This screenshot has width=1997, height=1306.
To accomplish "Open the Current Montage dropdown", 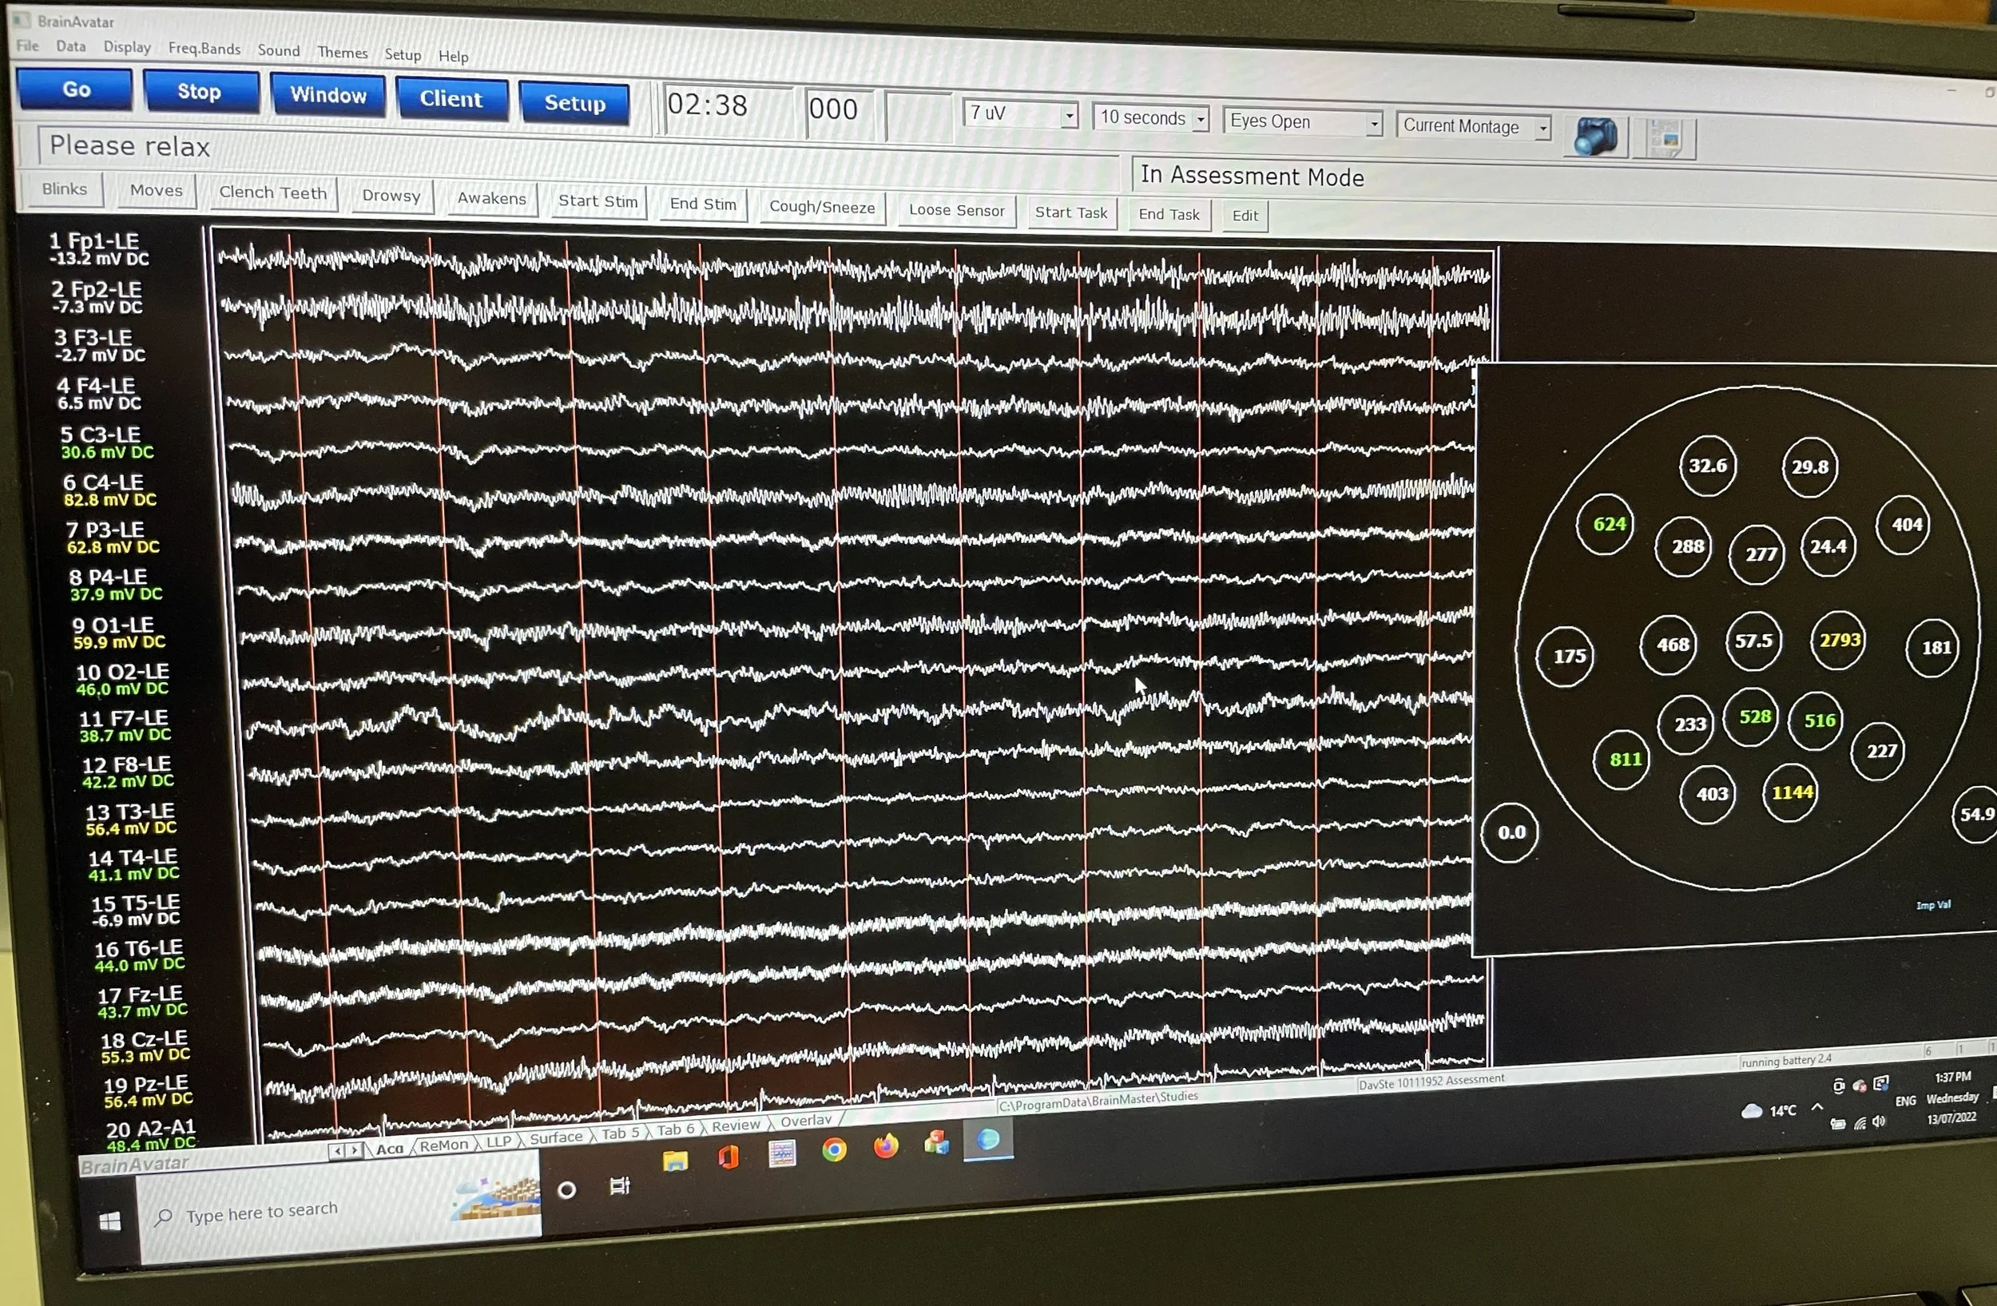I will (x=1542, y=129).
